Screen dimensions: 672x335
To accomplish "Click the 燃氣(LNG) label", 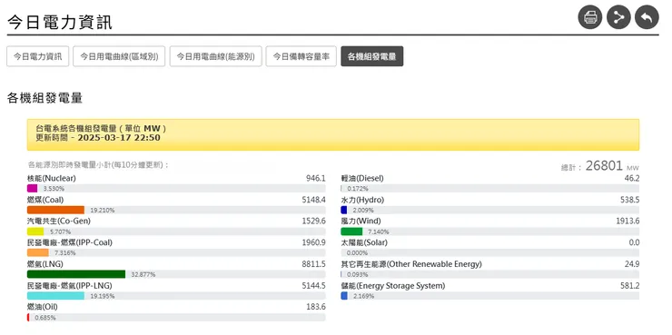I will (x=45, y=264).
